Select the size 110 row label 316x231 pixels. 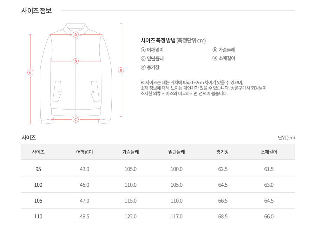tap(38, 217)
